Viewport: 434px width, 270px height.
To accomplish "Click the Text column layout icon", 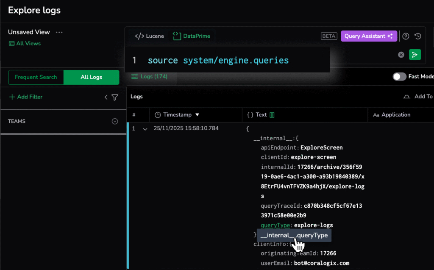I will click(x=272, y=115).
